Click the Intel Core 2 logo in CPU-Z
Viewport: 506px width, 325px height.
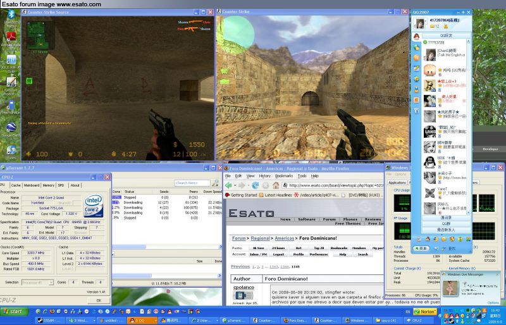pos(93,205)
